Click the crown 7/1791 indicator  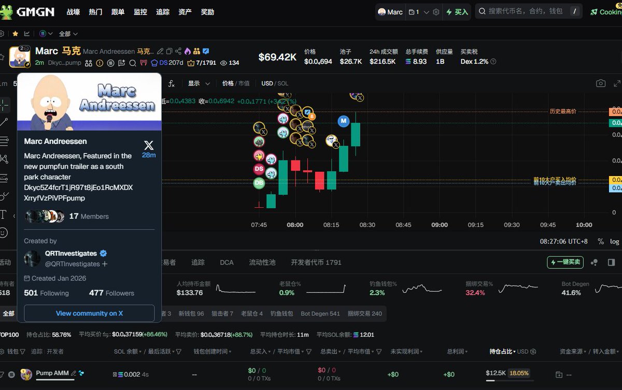coord(202,63)
